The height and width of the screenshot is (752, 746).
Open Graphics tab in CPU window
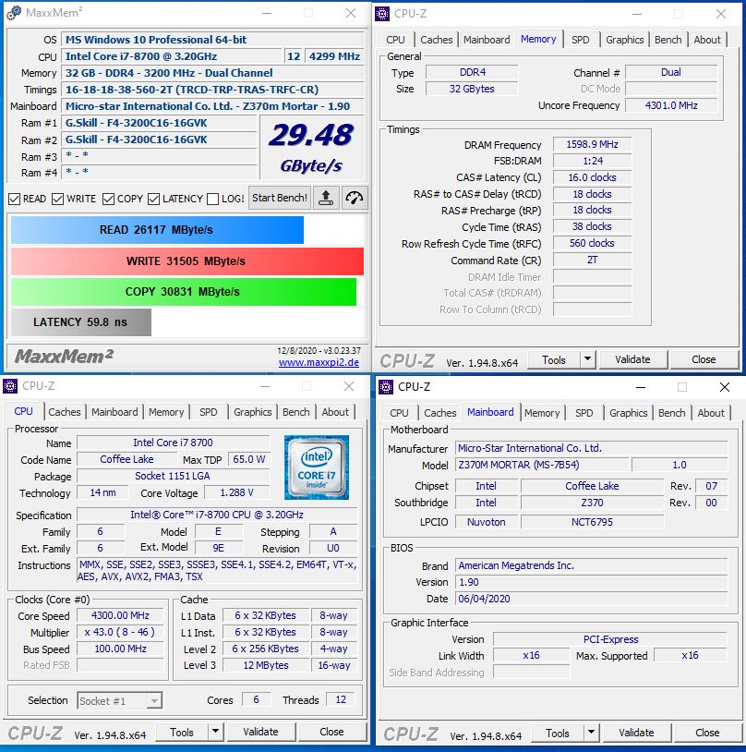point(253,412)
